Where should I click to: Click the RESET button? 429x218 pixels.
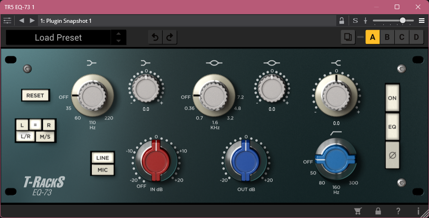(x=35, y=95)
